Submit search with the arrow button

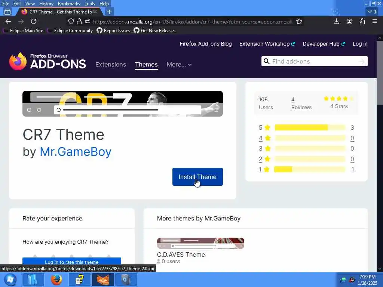[362, 62]
